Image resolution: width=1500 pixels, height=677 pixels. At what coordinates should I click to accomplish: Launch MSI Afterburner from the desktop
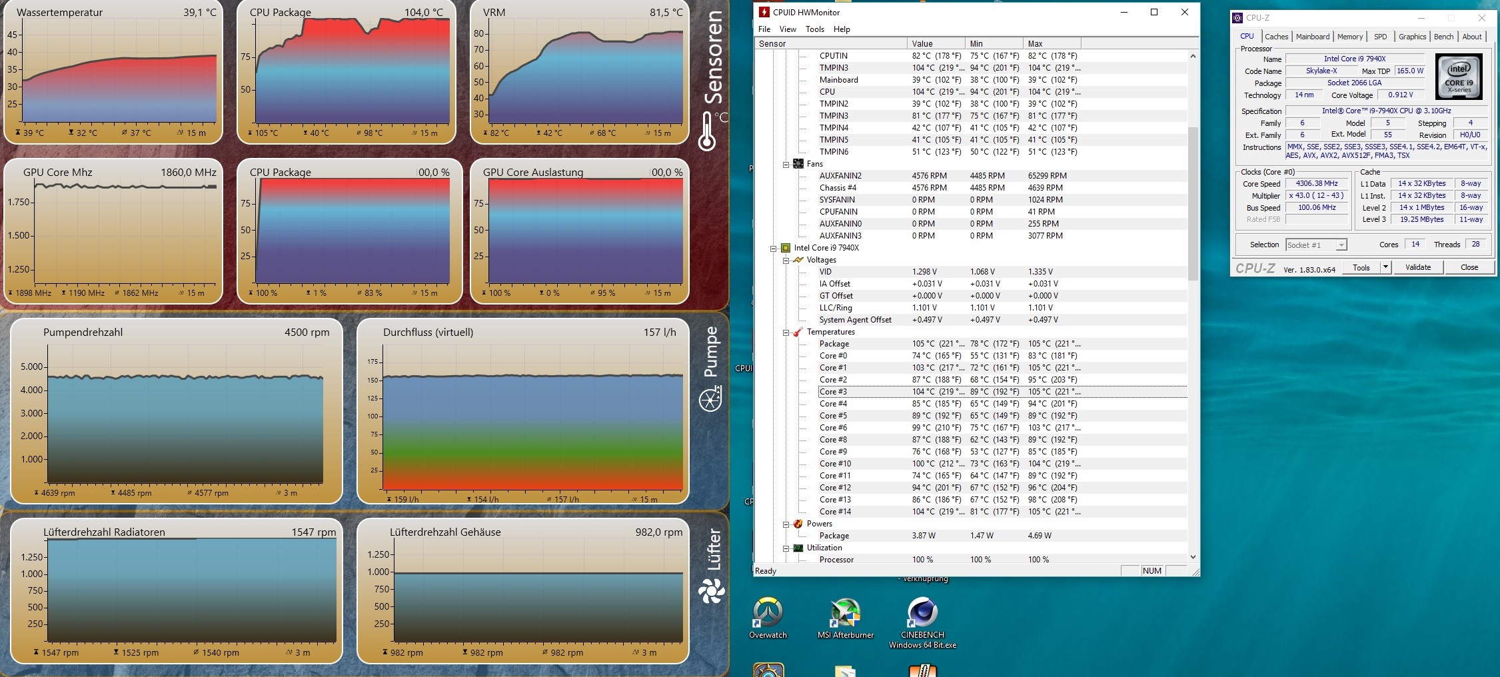point(846,618)
